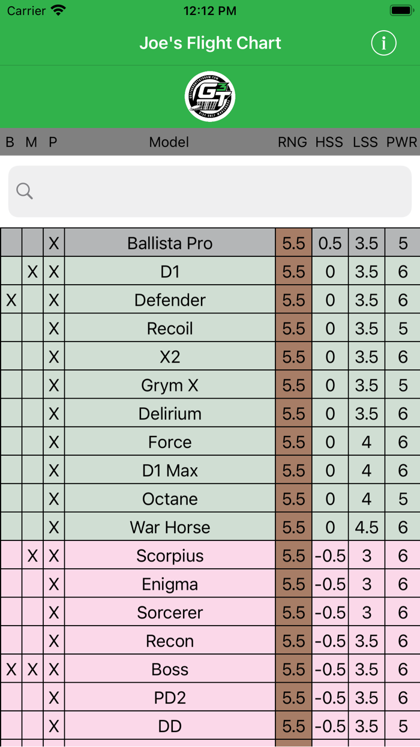
Task: Click the search magnifier icon
Action: click(25, 191)
